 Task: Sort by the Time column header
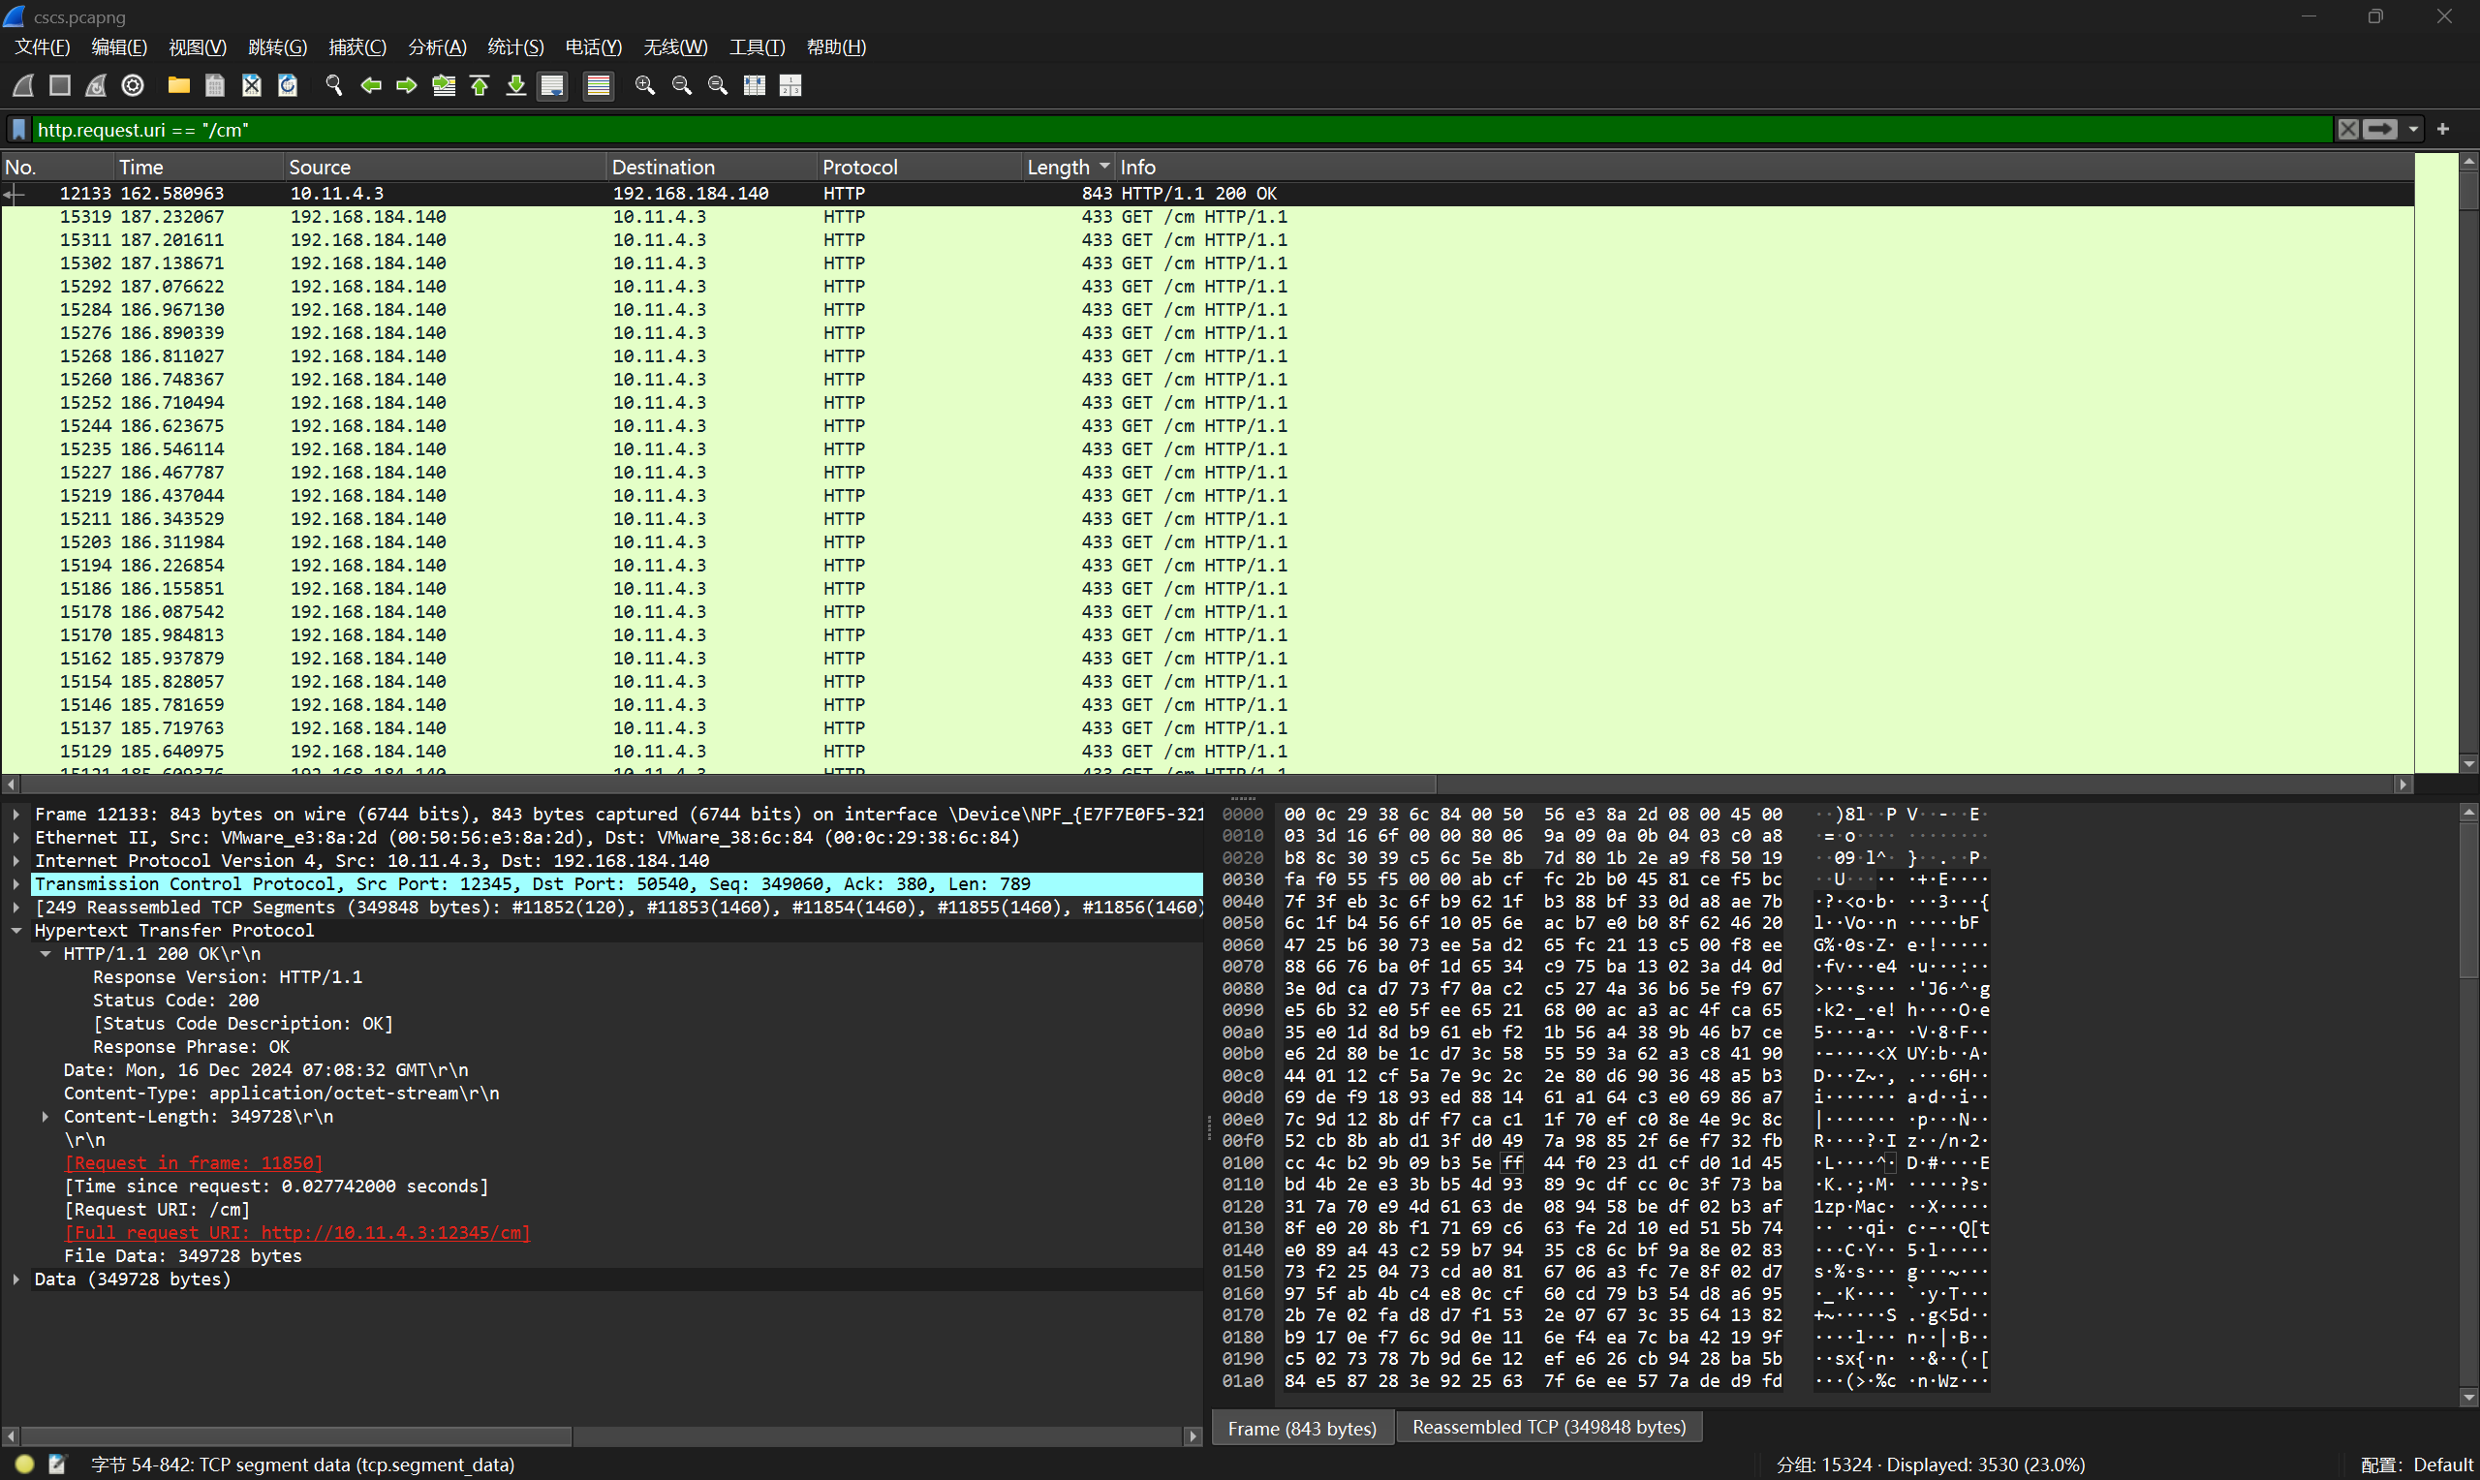point(199,167)
